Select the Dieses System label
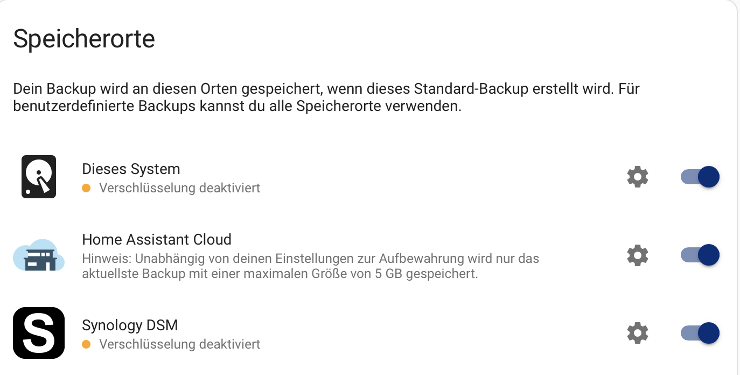Viewport: 740px width, 375px height. click(x=131, y=169)
